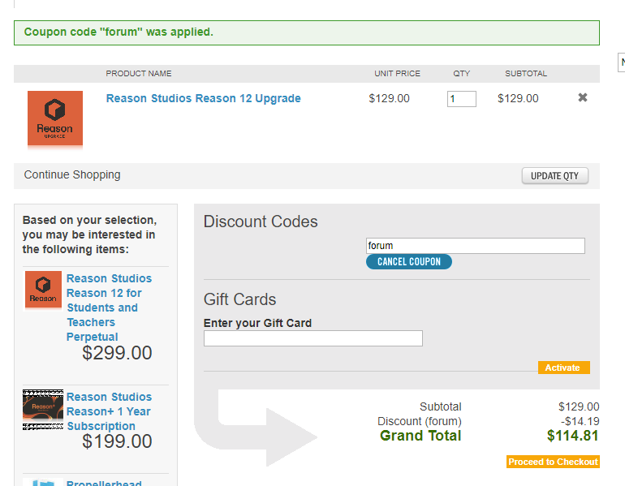Open Reason Studios Reason 12 Upgrade link
The height and width of the screenshot is (486, 625).
pos(203,98)
